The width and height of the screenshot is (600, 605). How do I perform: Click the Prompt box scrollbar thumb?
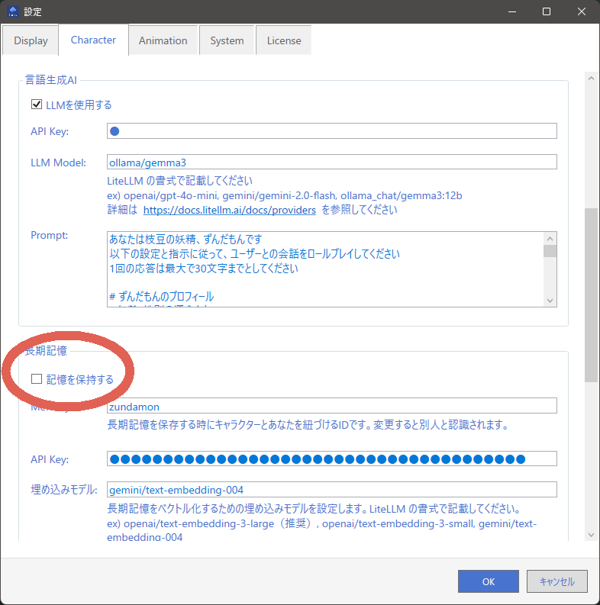click(550, 251)
